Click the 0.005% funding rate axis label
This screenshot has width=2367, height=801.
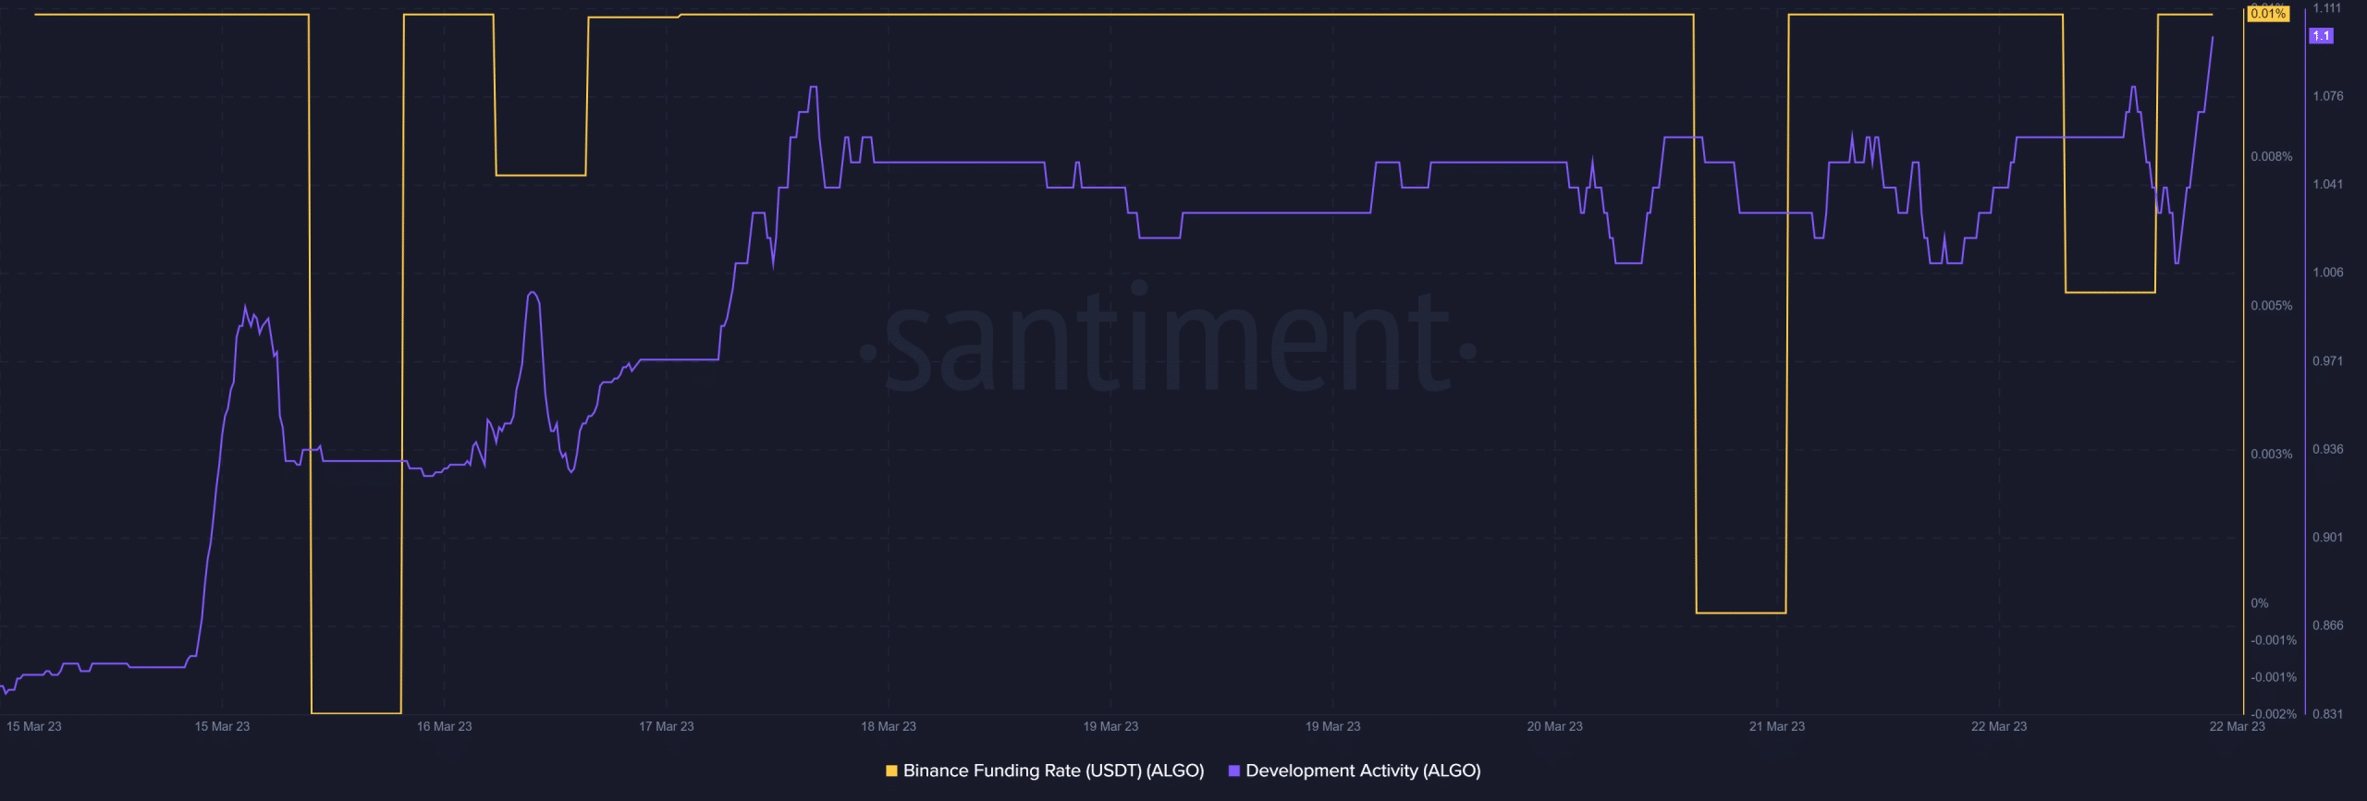2271,306
